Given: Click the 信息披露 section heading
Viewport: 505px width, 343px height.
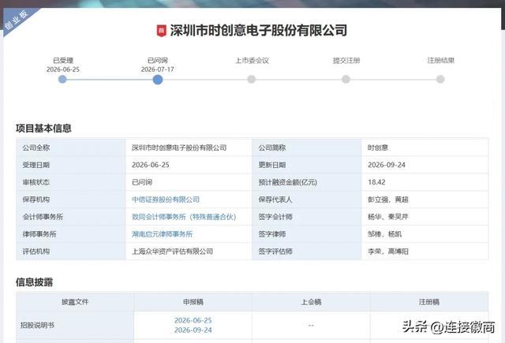Looking at the screenshot, I should tap(34, 282).
